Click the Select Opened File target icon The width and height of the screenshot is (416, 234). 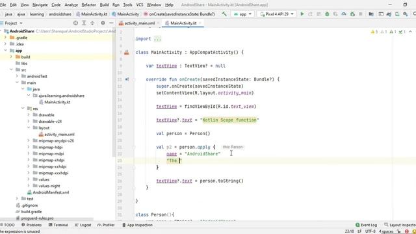[x=75, y=23]
